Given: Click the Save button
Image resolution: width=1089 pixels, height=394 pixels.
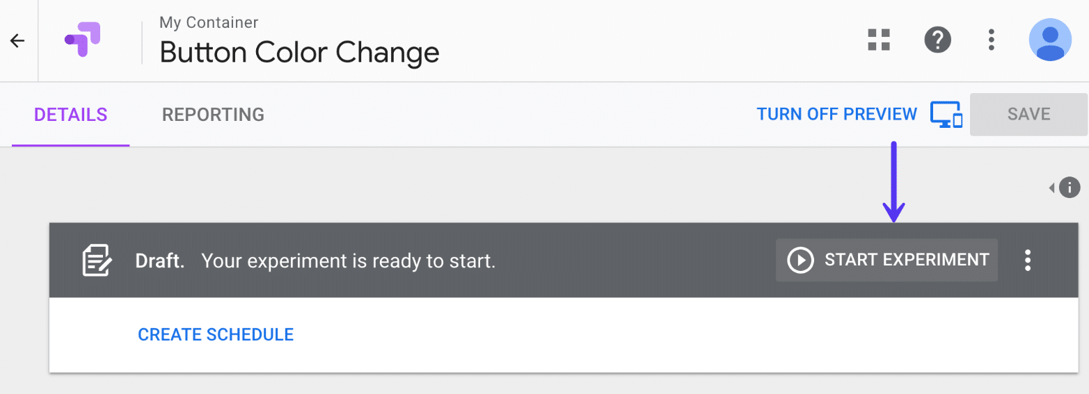Looking at the screenshot, I should tap(1028, 115).
